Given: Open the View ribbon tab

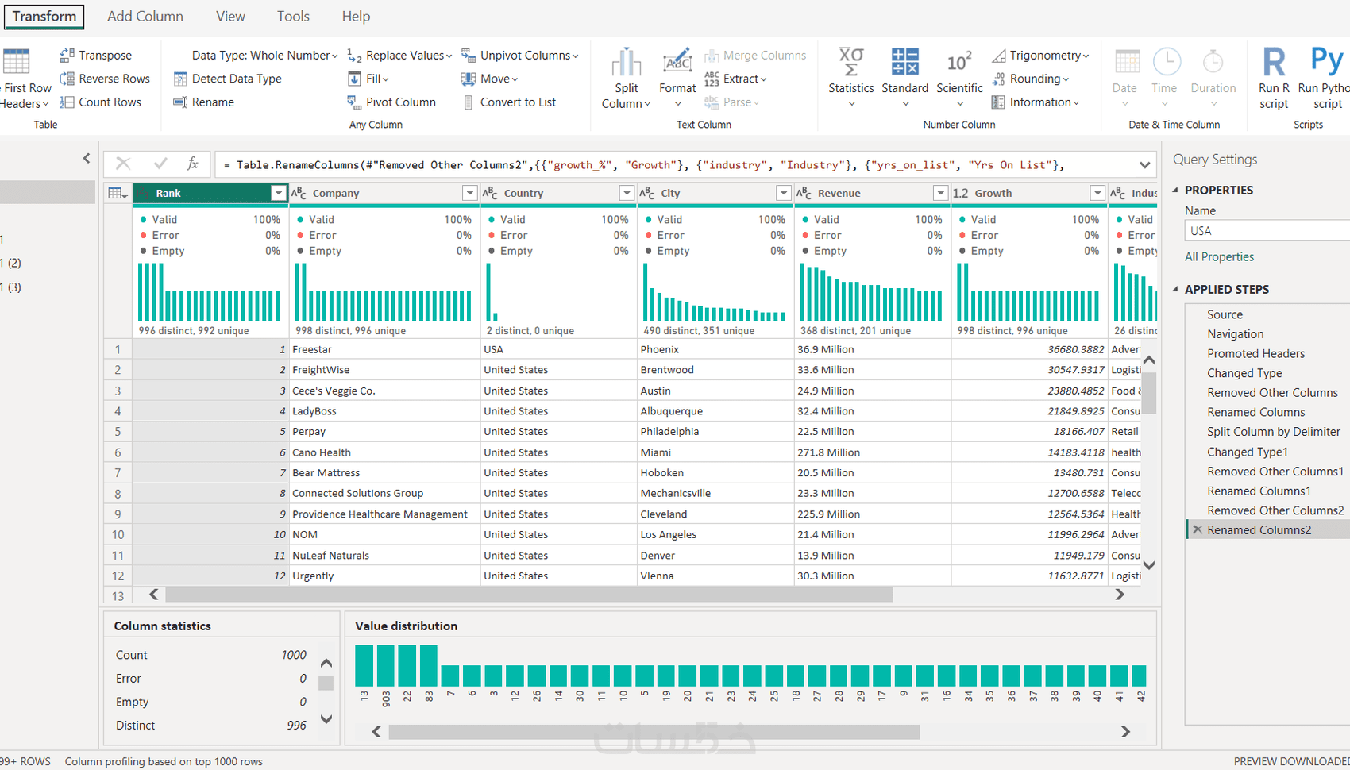Looking at the screenshot, I should coord(230,16).
